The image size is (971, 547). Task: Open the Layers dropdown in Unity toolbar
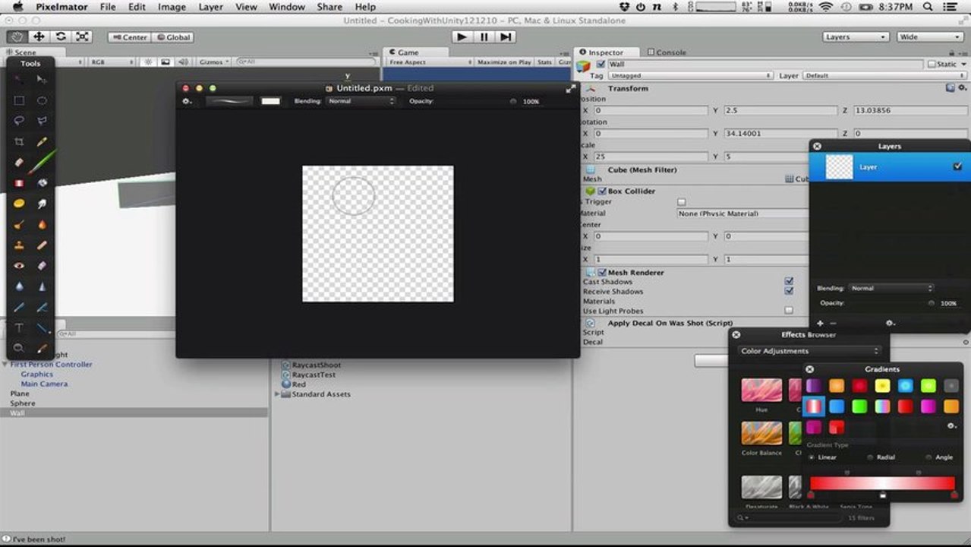coord(856,36)
